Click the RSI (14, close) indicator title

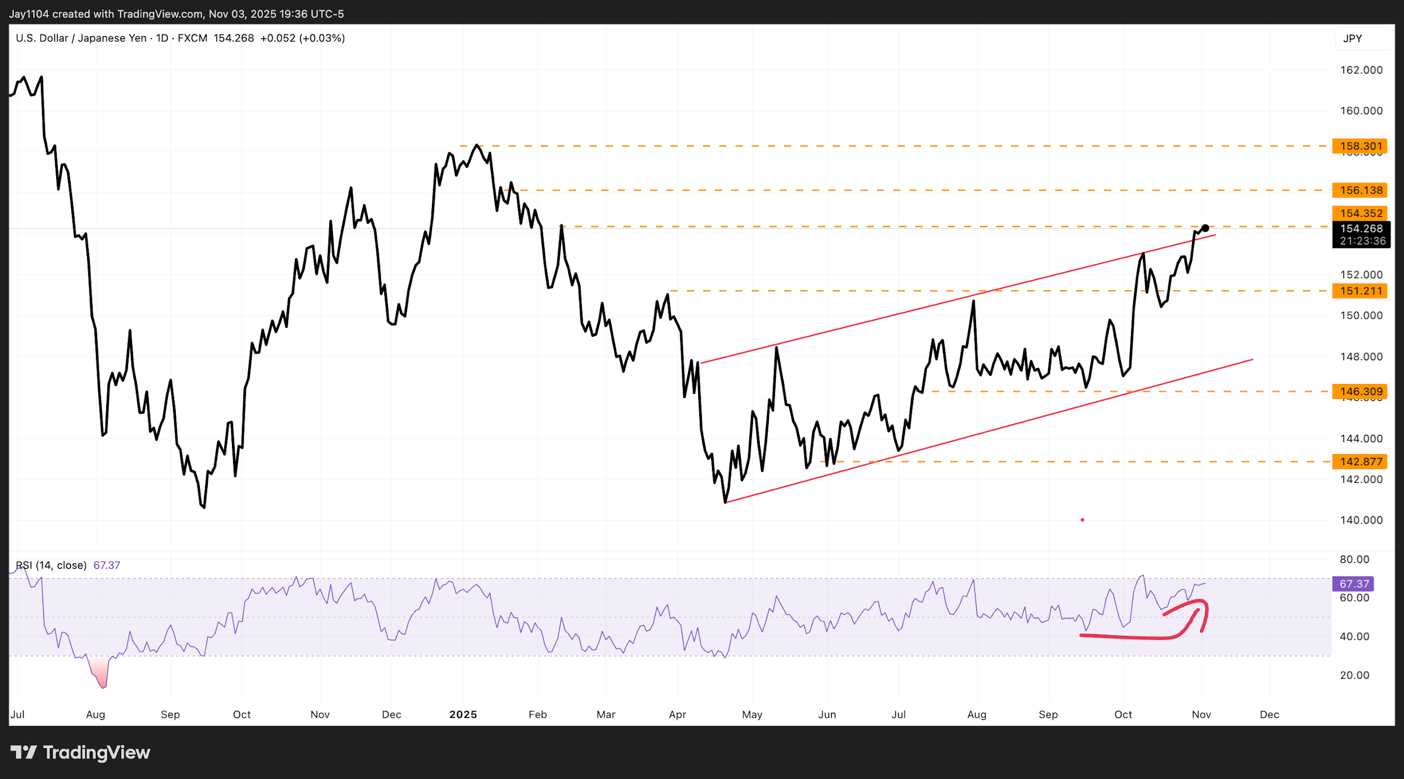51,565
